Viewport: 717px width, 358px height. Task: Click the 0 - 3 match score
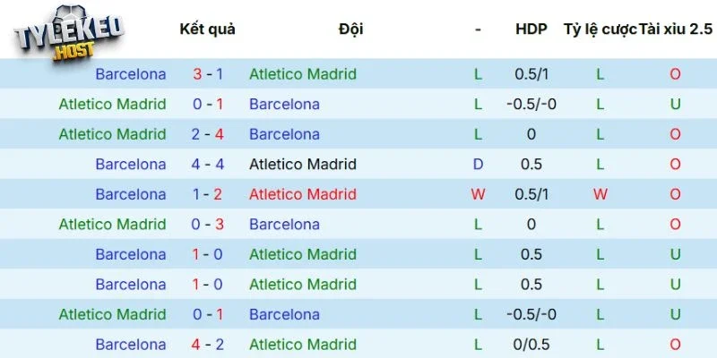pyautogui.click(x=208, y=225)
